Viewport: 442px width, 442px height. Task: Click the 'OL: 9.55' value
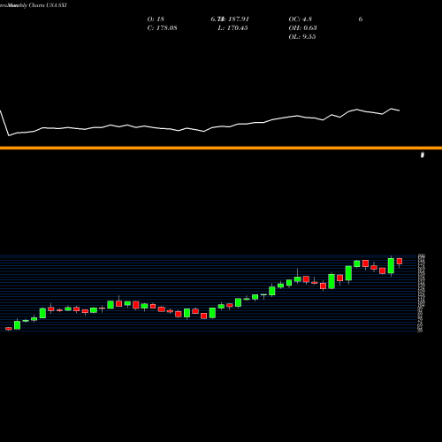click(x=302, y=37)
